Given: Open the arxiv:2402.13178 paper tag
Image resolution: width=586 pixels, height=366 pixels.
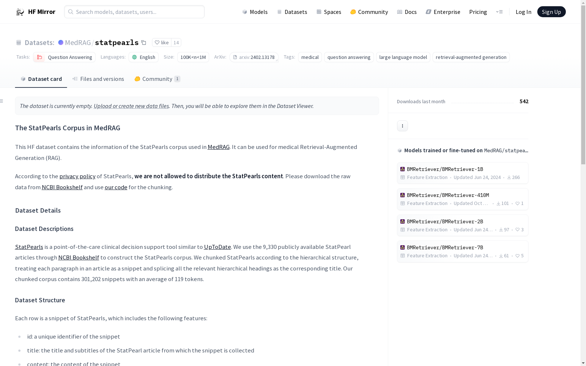Looking at the screenshot, I should point(254,57).
